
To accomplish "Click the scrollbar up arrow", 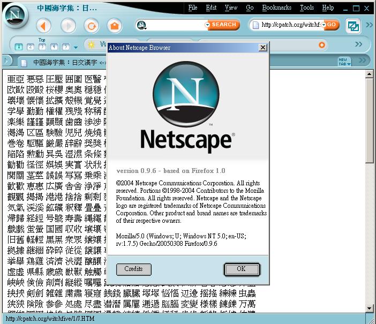I will click(369, 74).
